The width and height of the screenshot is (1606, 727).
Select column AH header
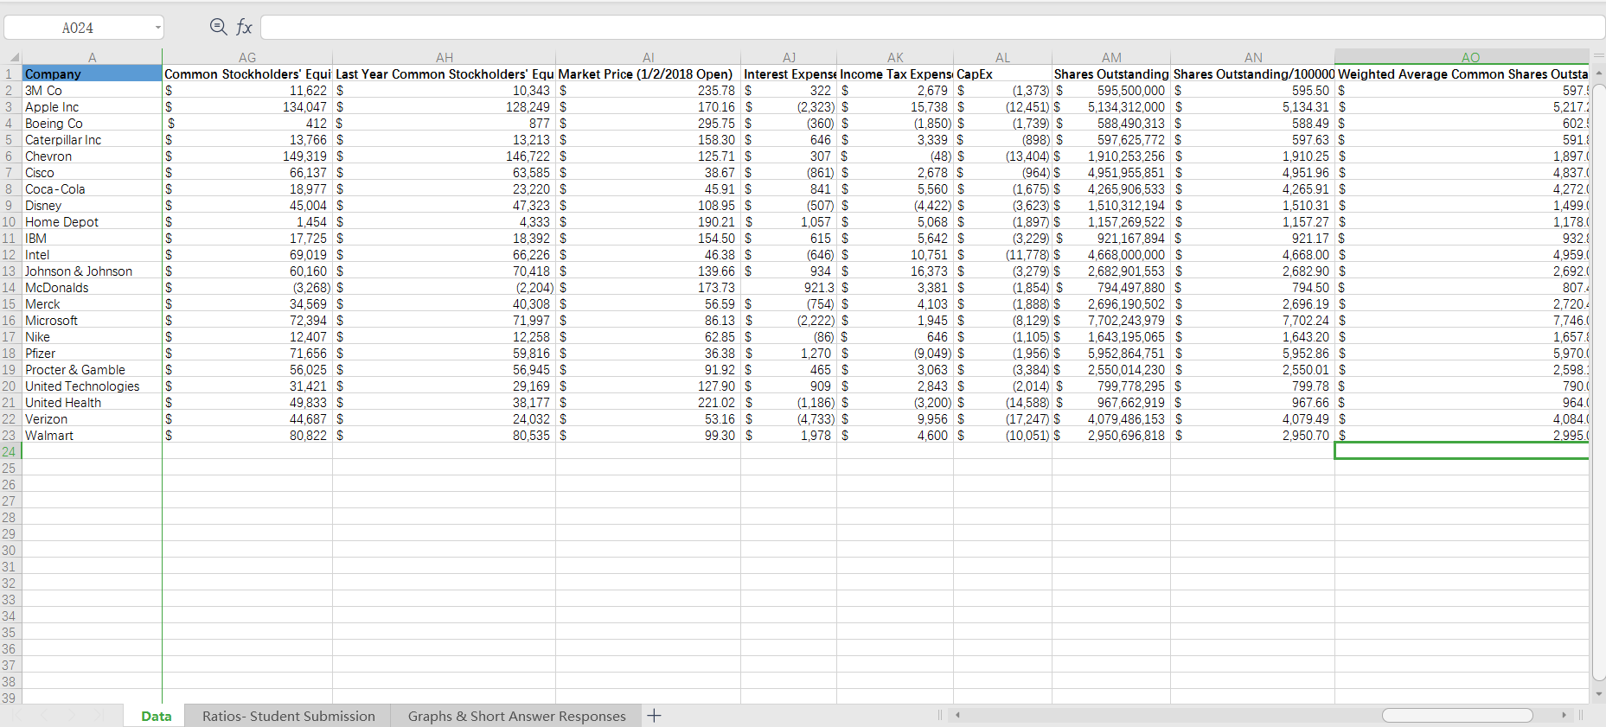(445, 58)
